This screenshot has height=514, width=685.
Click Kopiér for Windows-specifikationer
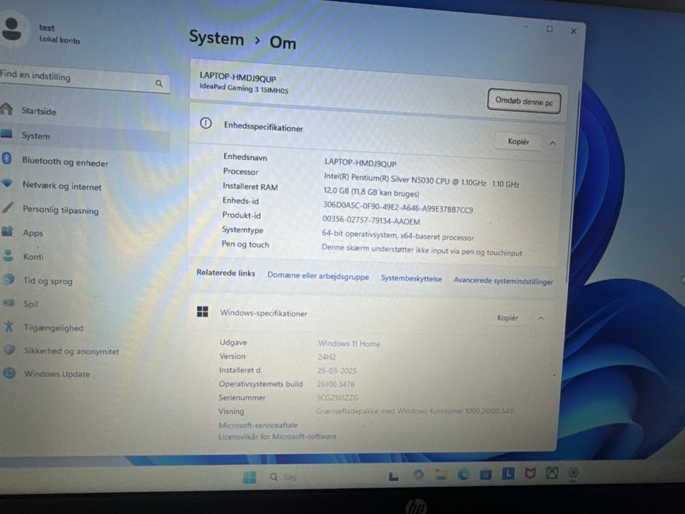coord(507,318)
